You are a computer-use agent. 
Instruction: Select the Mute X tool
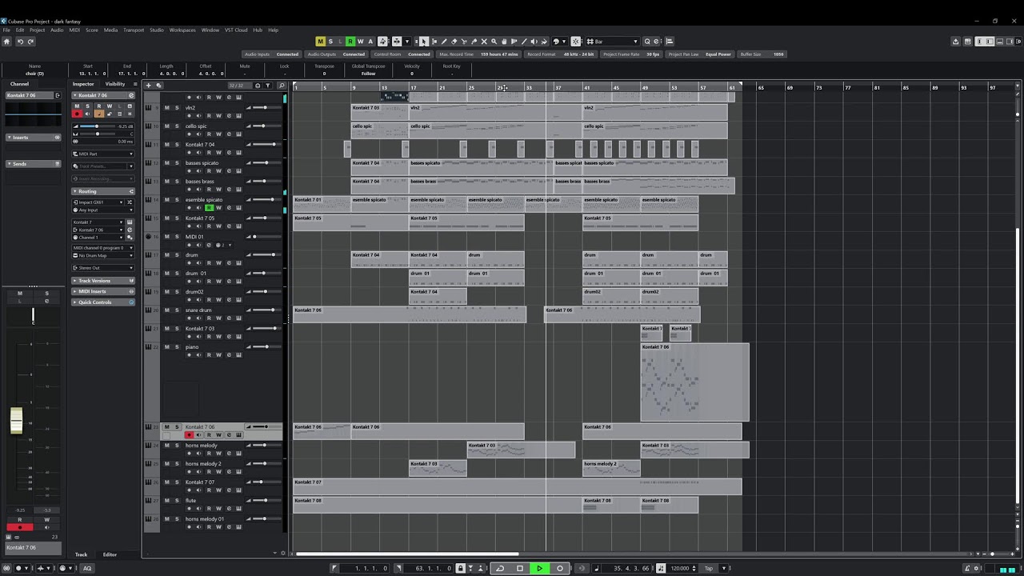pyautogui.click(x=484, y=42)
